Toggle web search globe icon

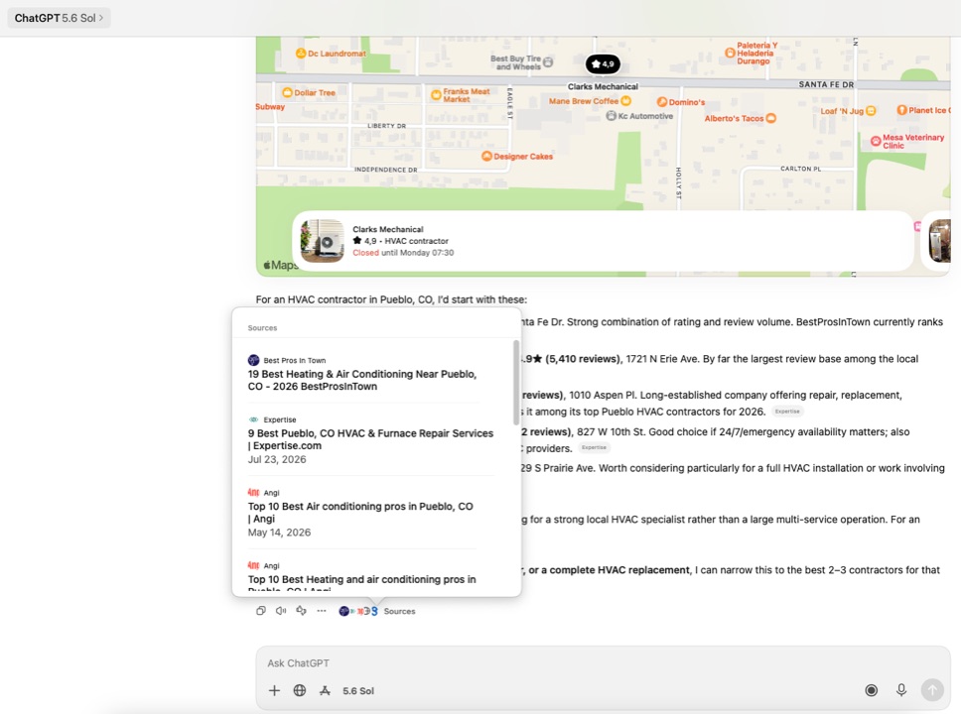(x=299, y=690)
